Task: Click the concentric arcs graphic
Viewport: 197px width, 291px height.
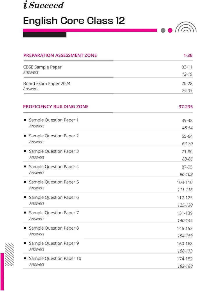Action: (x=186, y=28)
